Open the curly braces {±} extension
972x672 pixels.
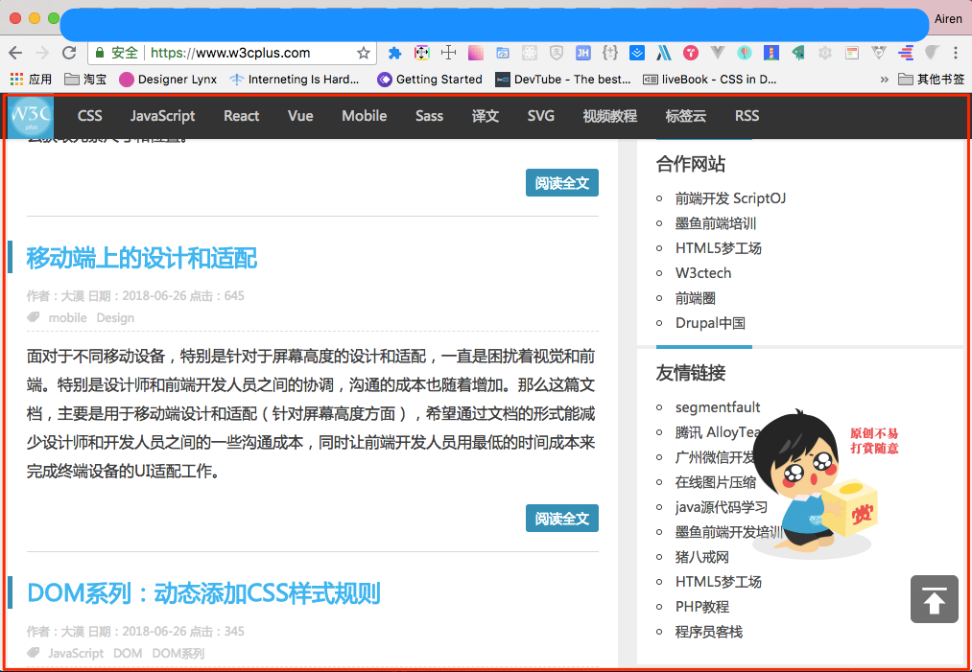(x=610, y=54)
